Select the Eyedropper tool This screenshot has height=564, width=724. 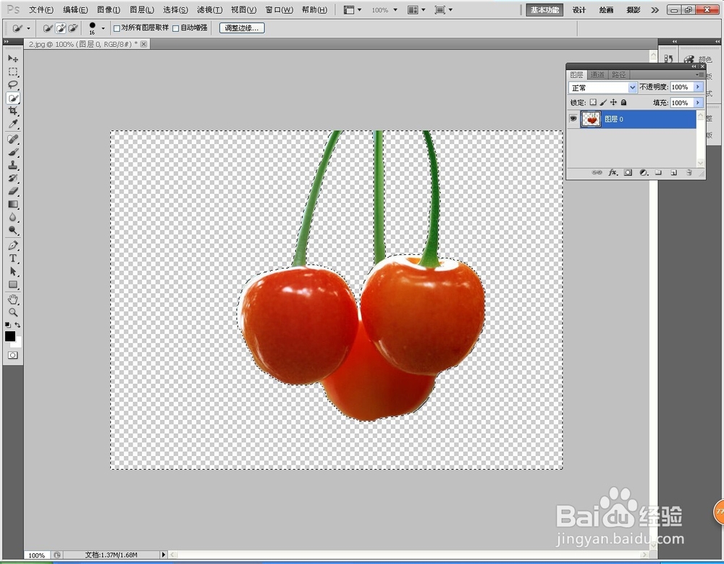13,124
